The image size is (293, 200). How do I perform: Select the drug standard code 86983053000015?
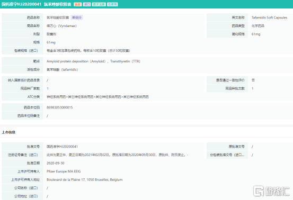click(60, 107)
